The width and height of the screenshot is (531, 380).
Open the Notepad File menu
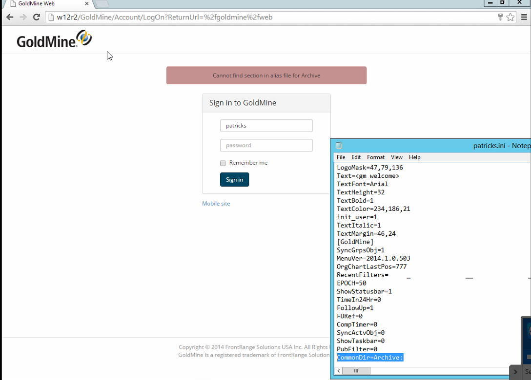[x=341, y=157]
